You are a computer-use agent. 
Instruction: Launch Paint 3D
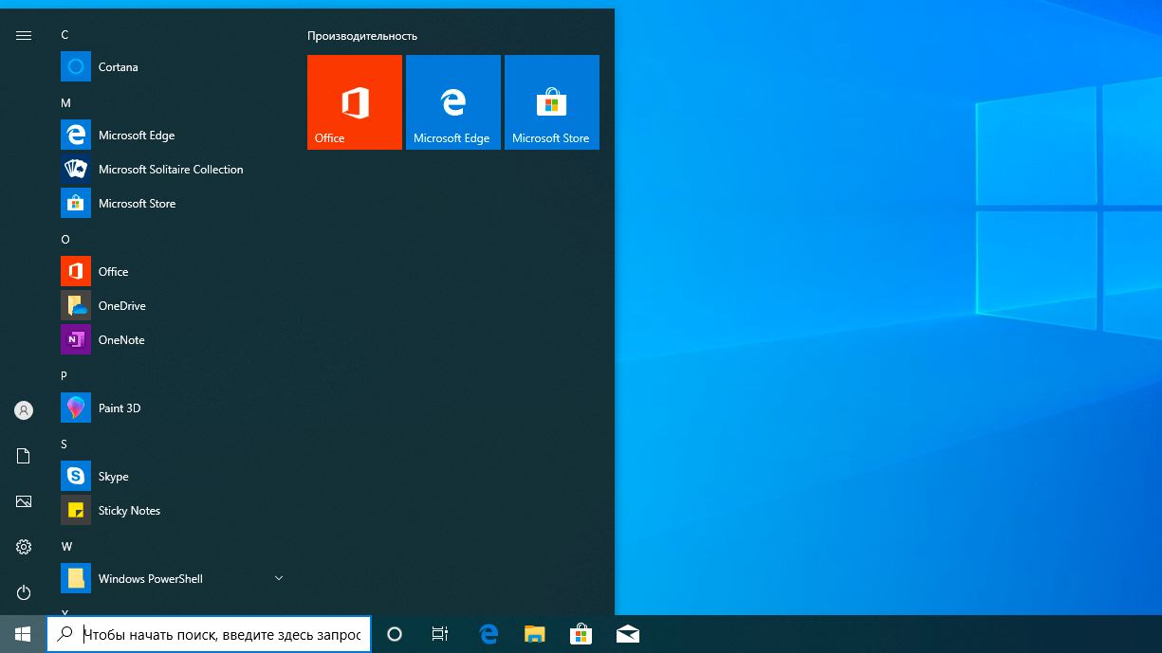click(119, 408)
